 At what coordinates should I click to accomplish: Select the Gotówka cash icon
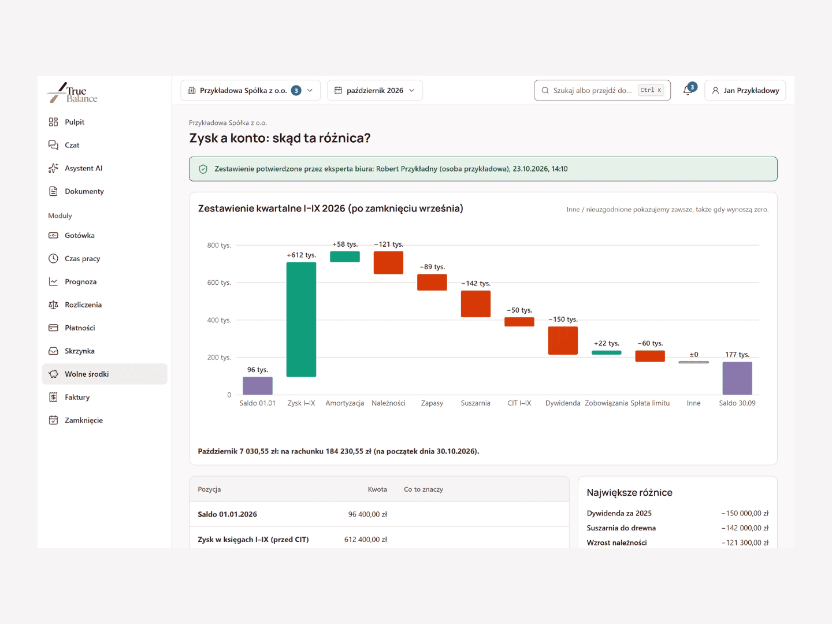[x=53, y=235]
